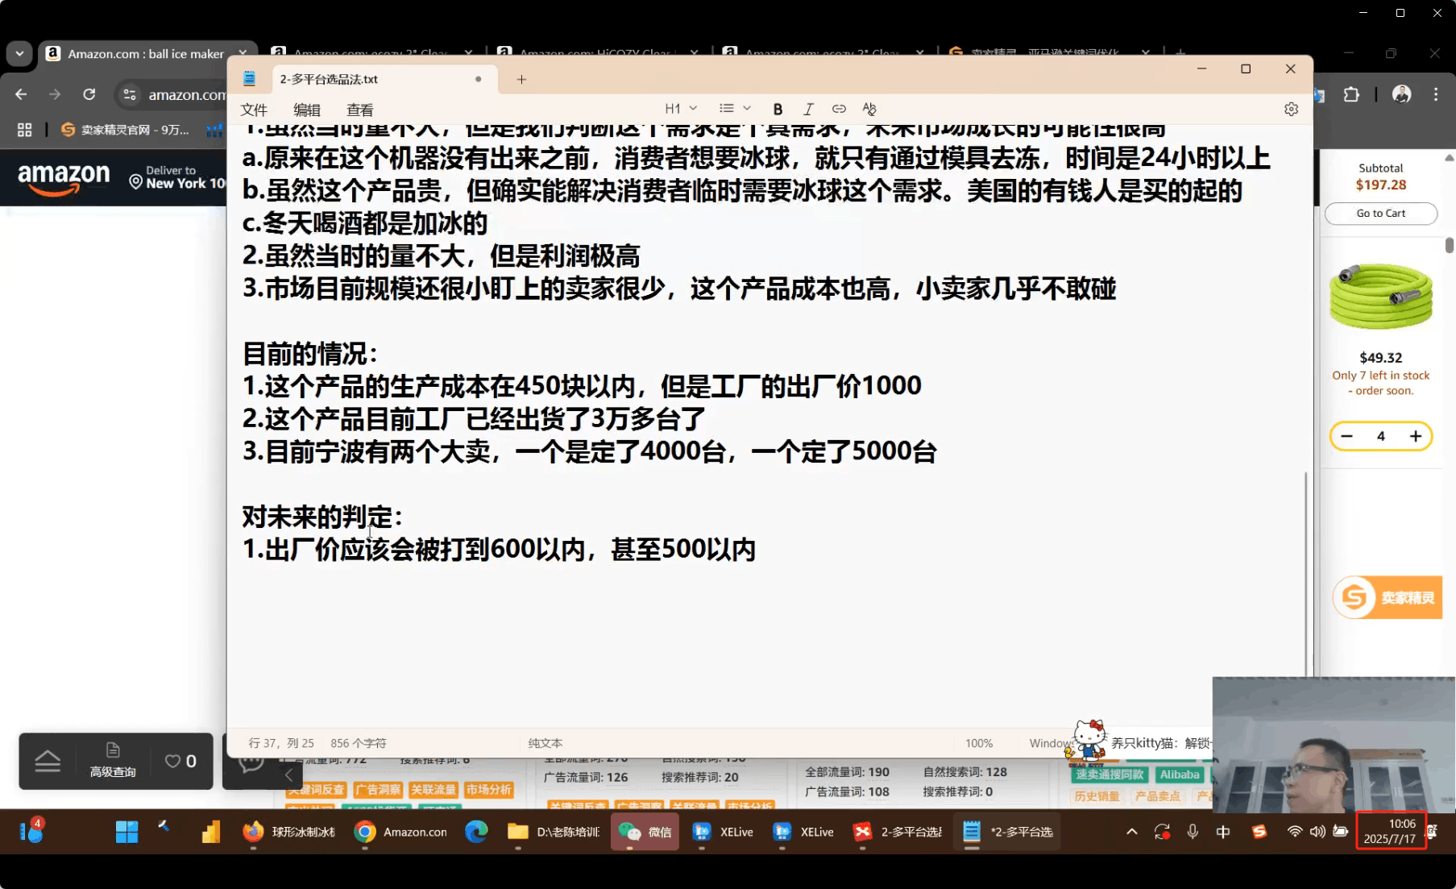Viewport: 1456px width, 889px height.
Task: Toggle bold formatting in Notepad toolbar
Action: coord(778,109)
